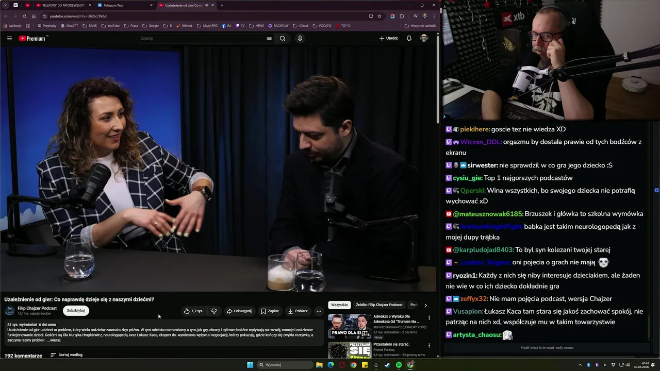The height and width of the screenshot is (371, 660).
Task: Click the magnifier search button on YouTube
Action: (283, 38)
